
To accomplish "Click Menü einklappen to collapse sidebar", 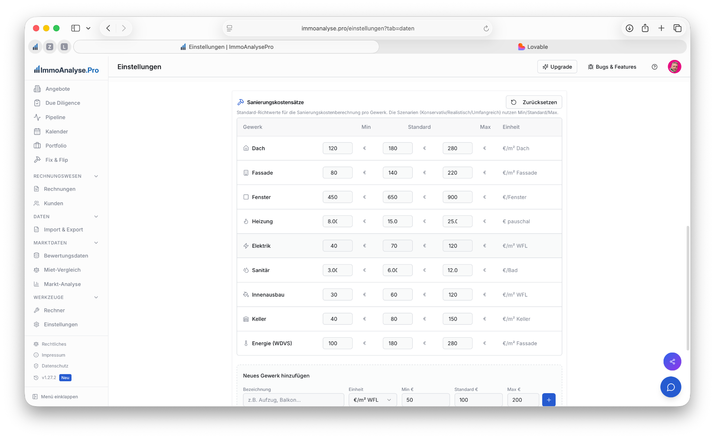I will tap(55, 397).
